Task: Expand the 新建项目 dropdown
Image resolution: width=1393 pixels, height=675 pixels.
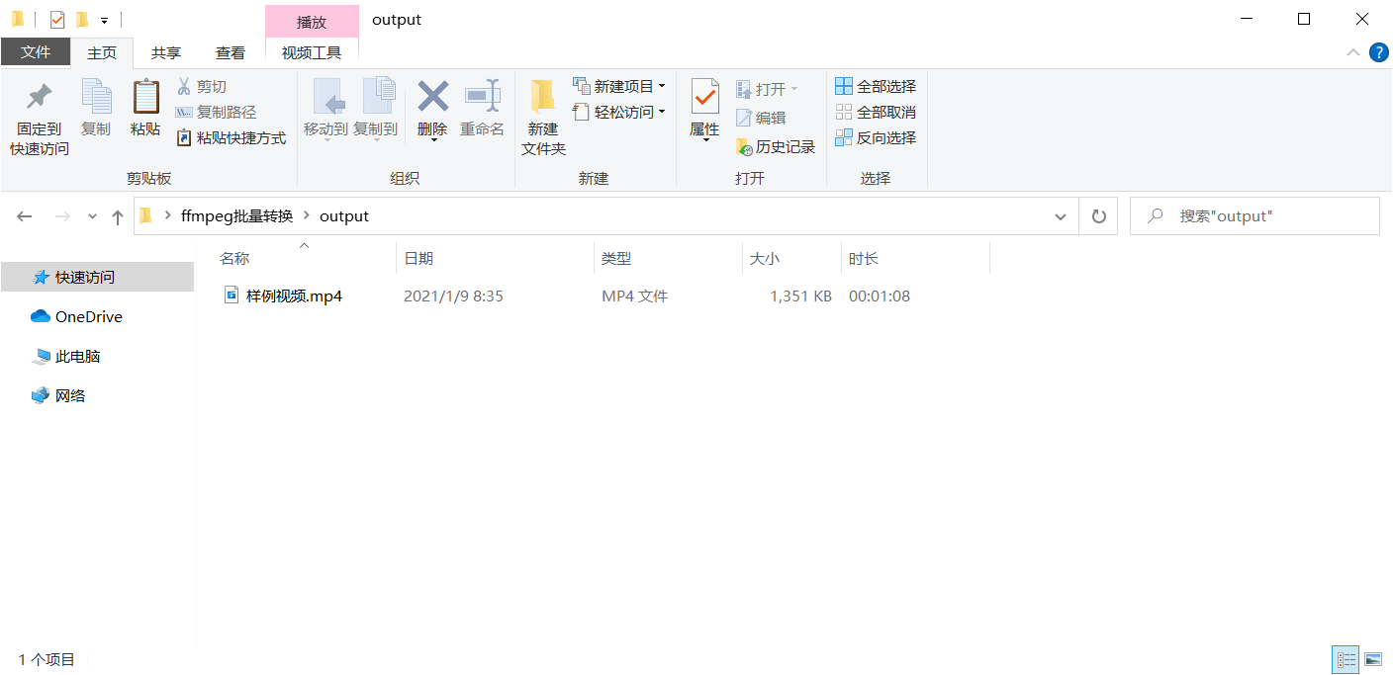Action: [662, 87]
